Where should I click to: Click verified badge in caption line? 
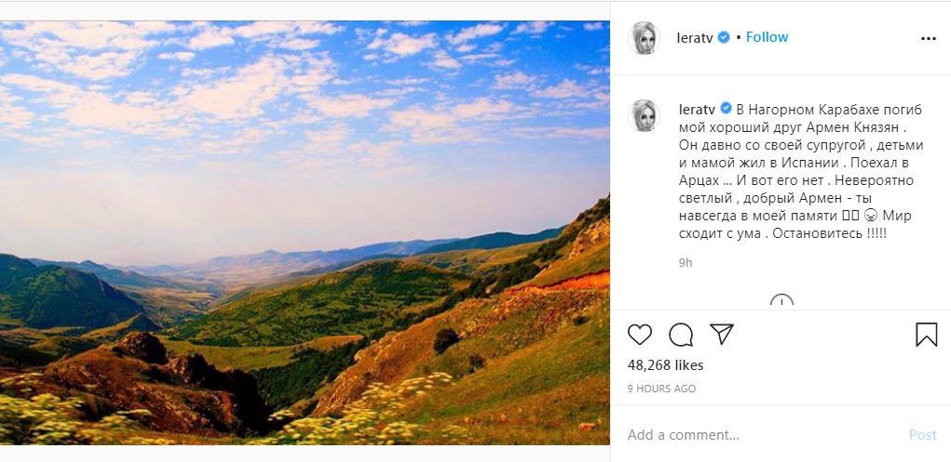point(727,107)
